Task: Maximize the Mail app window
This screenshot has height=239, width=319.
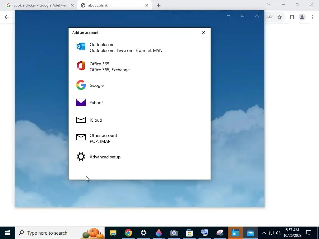Action: coord(242,15)
